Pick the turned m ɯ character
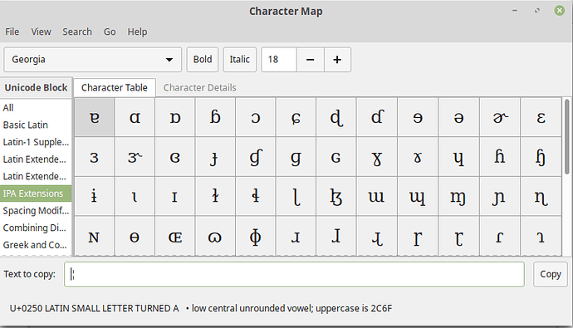The width and height of the screenshot is (573, 328). pyautogui.click(x=377, y=197)
